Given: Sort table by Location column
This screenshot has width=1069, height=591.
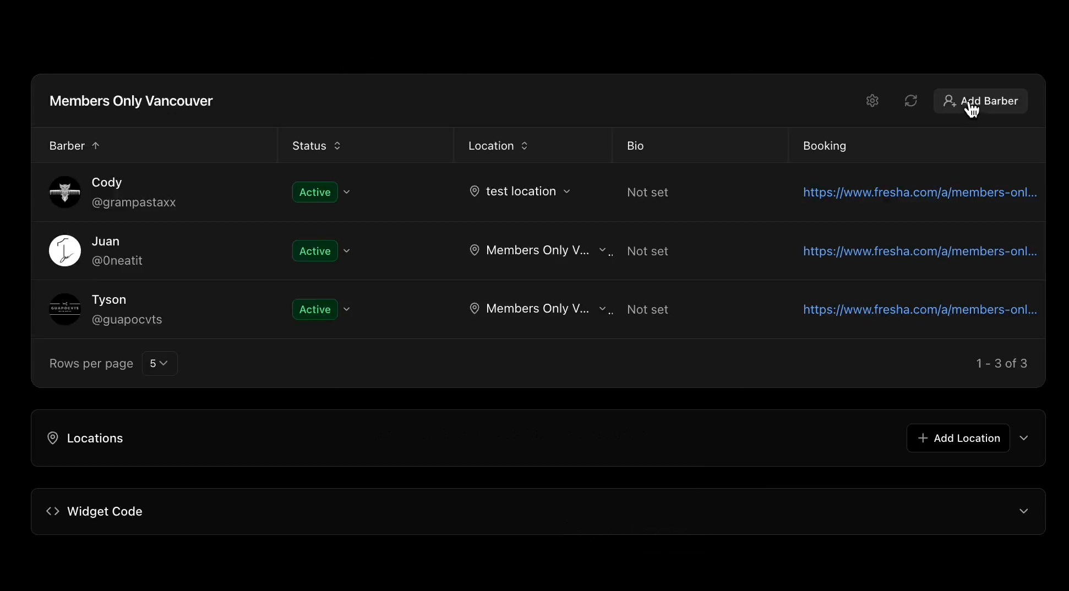Looking at the screenshot, I should (524, 146).
